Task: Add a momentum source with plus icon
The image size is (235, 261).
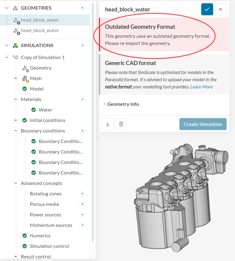Action: pos(83,225)
